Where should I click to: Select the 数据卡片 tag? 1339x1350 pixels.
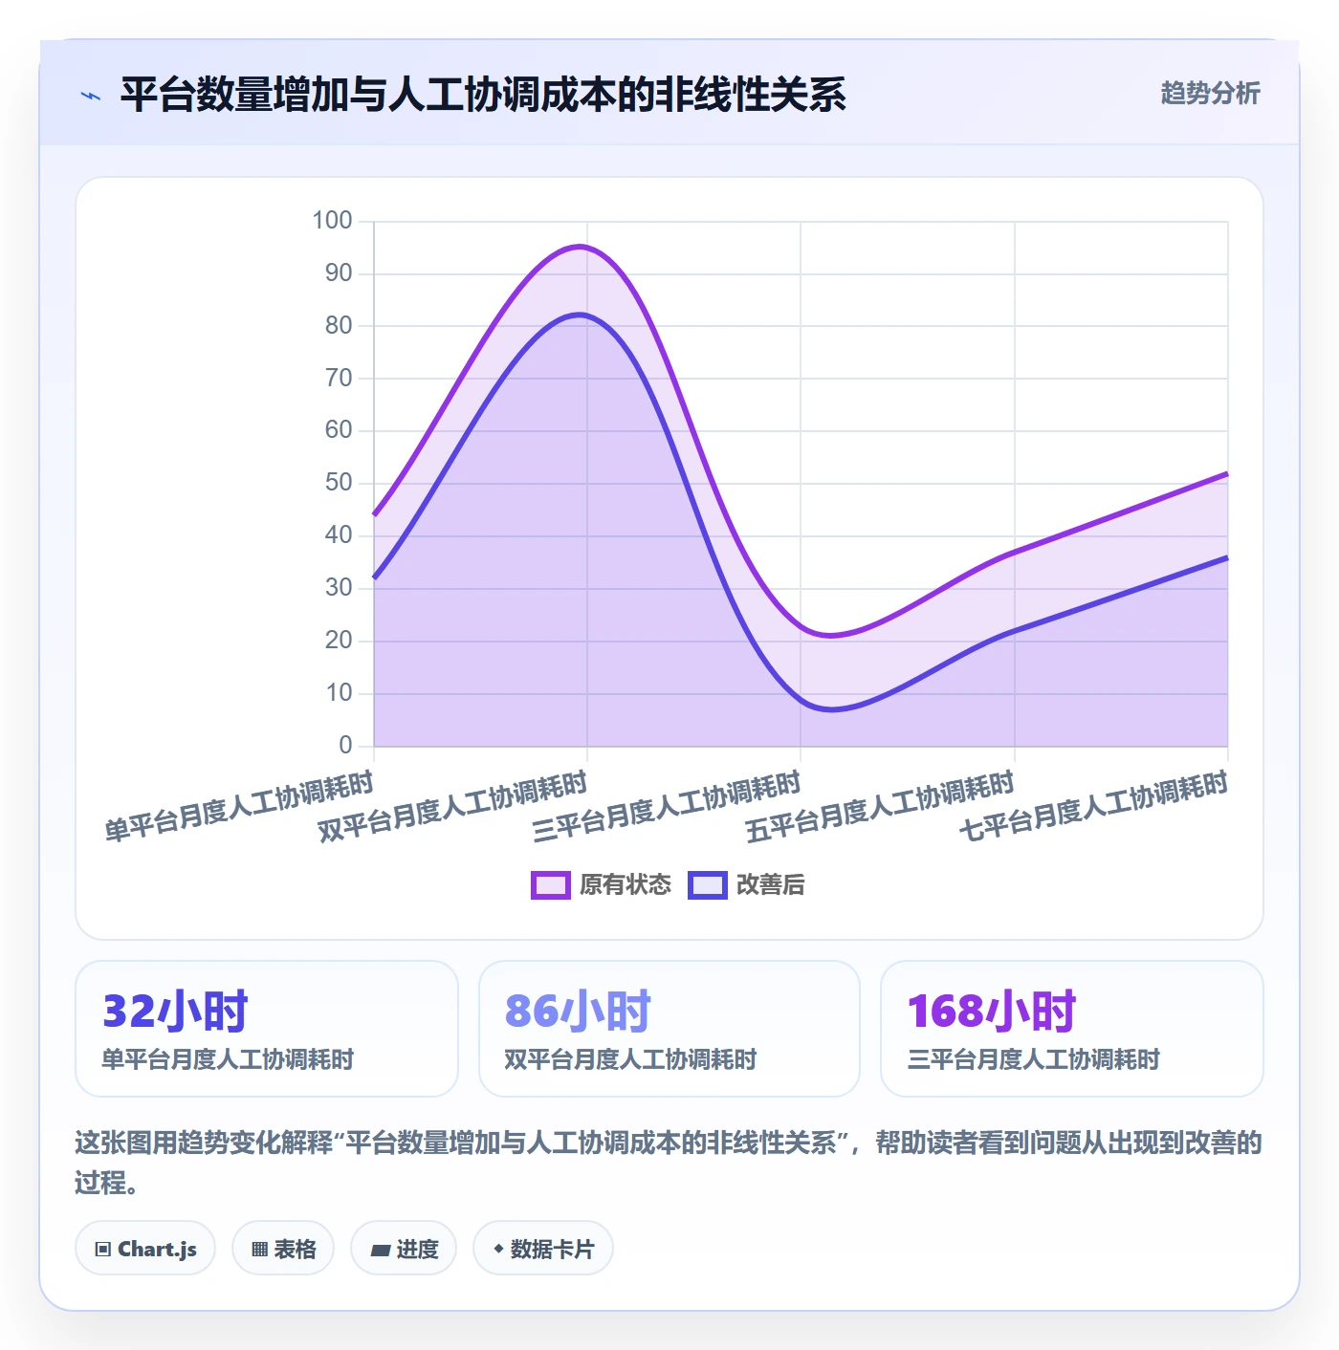[543, 1248]
